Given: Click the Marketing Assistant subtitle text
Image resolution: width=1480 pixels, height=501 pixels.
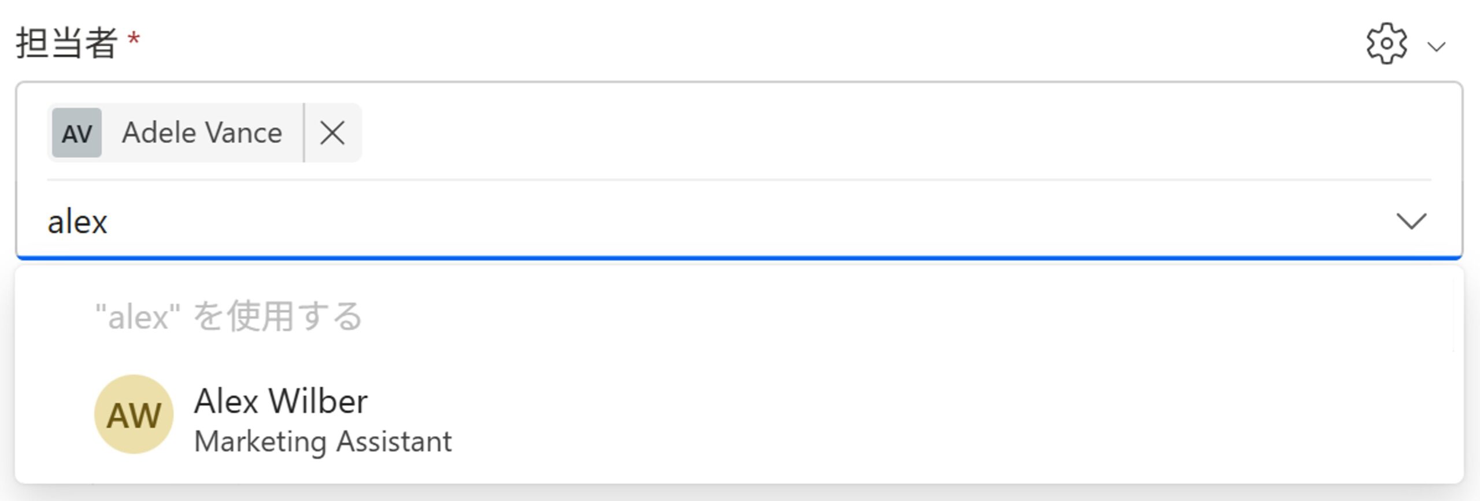Looking at the screenshot, I should (x=323, y=442).
